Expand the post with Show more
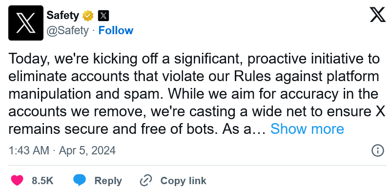This screenshot has height=191, width=391. [307, 129]
